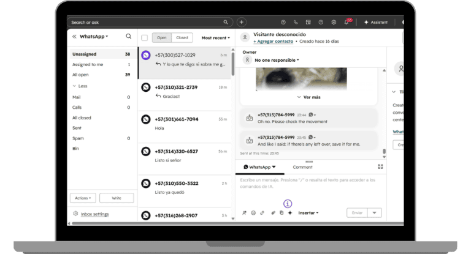Open the Insertar dropdown in composer
This screenshot has width=471, height=254.
pos(308,213)
